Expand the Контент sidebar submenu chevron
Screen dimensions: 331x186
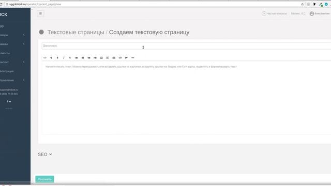coord(24,62)
